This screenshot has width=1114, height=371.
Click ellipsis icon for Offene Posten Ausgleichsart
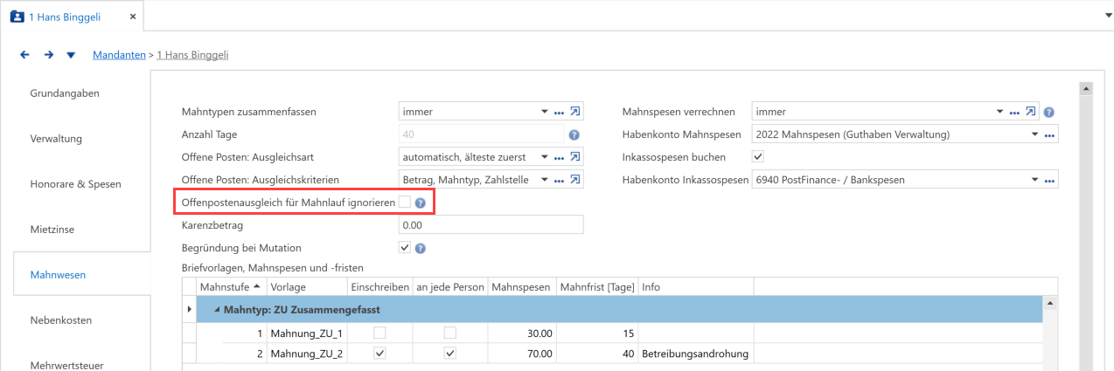(559, 158)
